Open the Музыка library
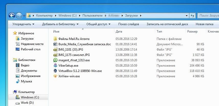This screenshot has width=219, height=106. (26, 81)
